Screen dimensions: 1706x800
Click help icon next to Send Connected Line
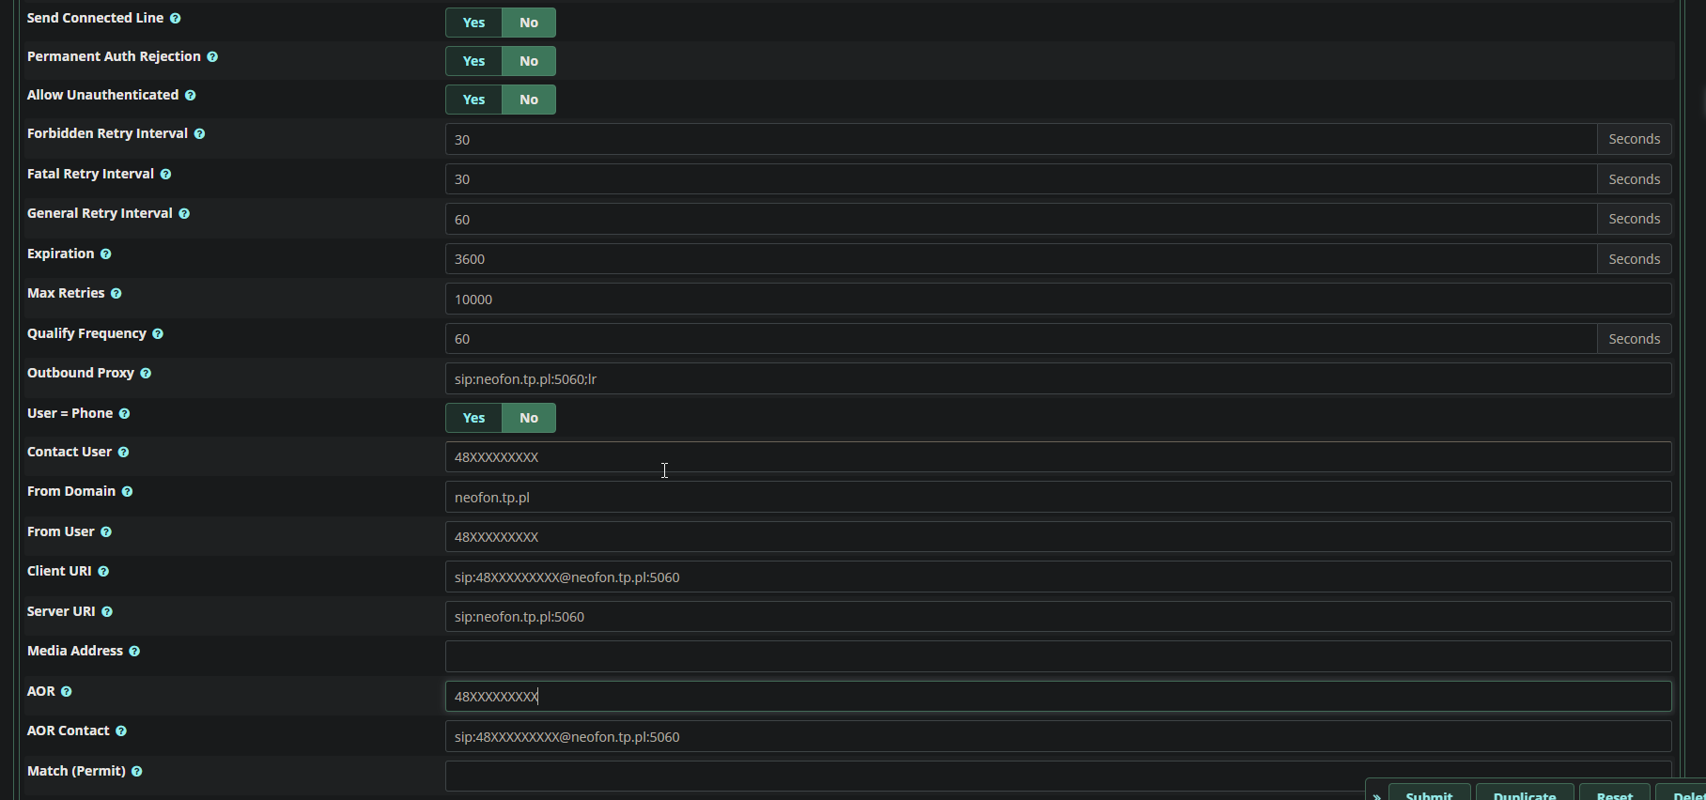point(175,19)
